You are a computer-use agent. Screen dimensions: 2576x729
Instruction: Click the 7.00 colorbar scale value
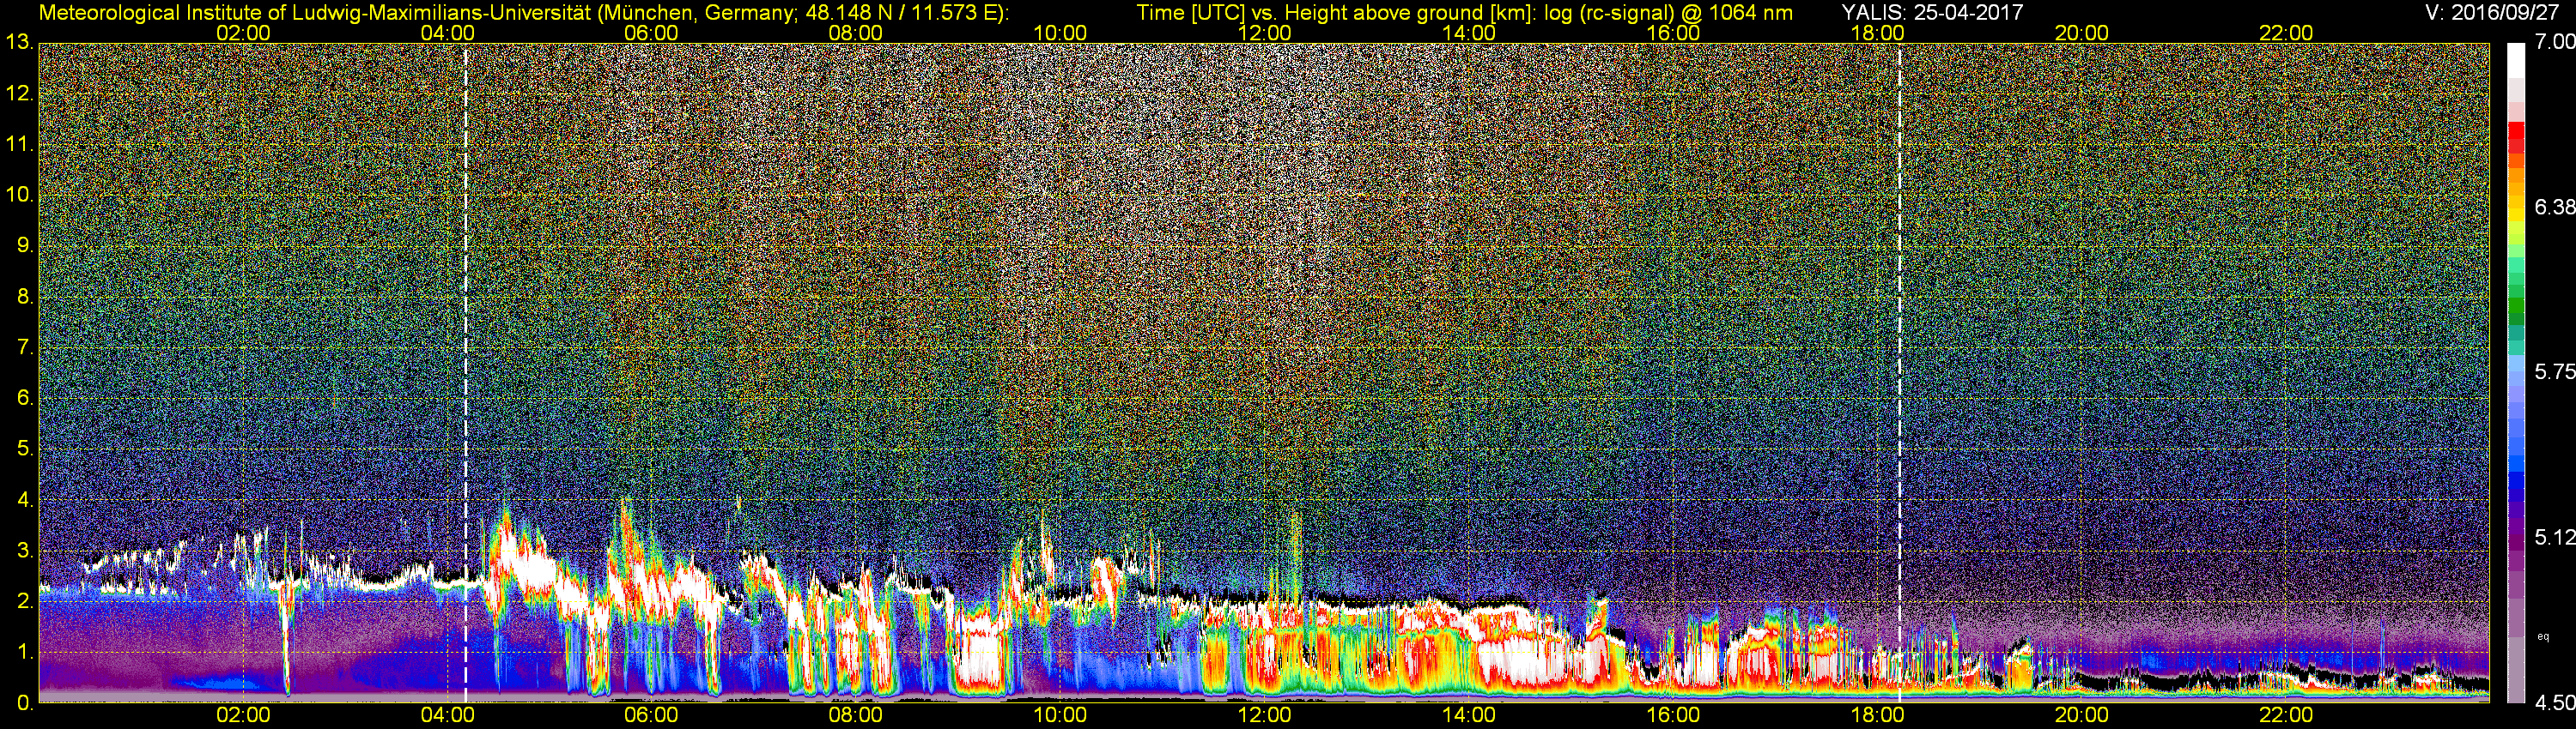pos(2554,42)
